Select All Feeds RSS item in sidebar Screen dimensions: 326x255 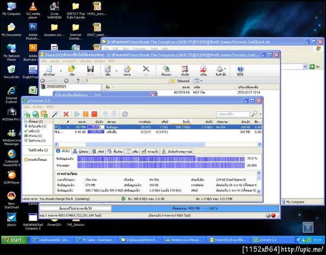[35, 160]
